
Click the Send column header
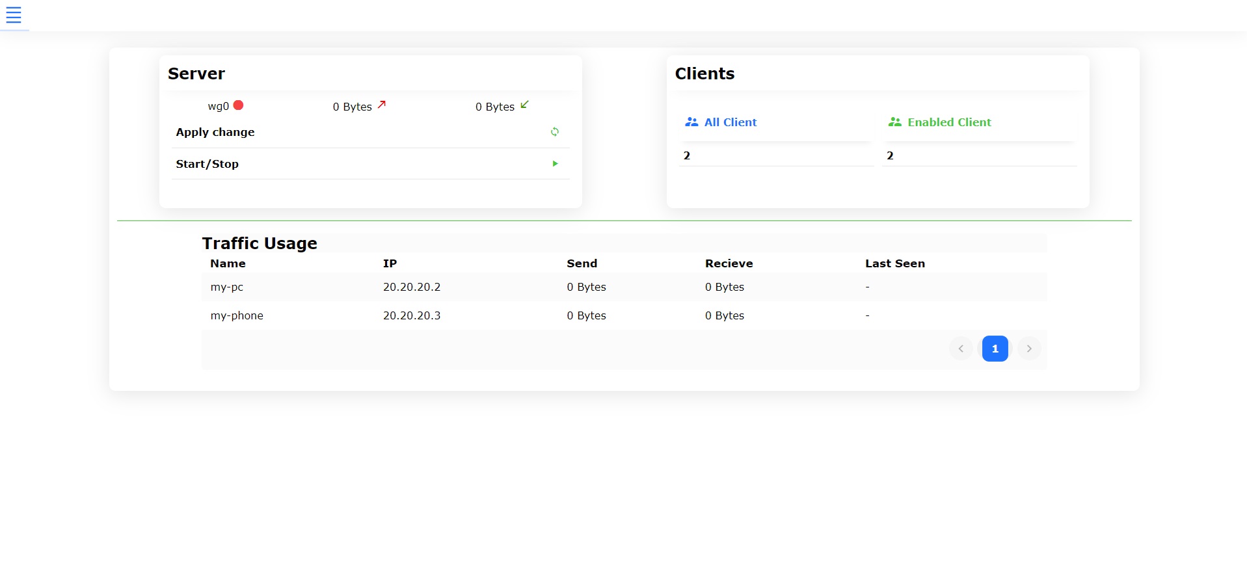coord(582,263)
